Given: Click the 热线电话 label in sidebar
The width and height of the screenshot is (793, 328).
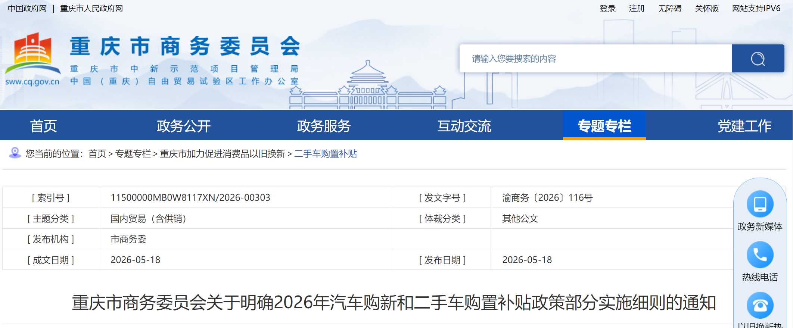Looking at the screenshot, I should [x=760, y=277].
